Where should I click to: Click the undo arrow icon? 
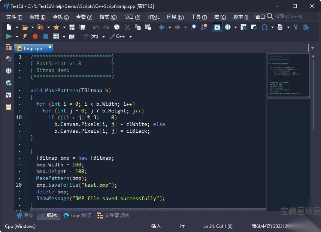tap(96, 27)
